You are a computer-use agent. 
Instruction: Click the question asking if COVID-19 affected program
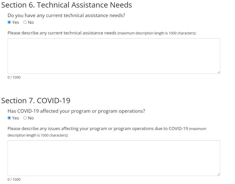click(x=76, y=111)
